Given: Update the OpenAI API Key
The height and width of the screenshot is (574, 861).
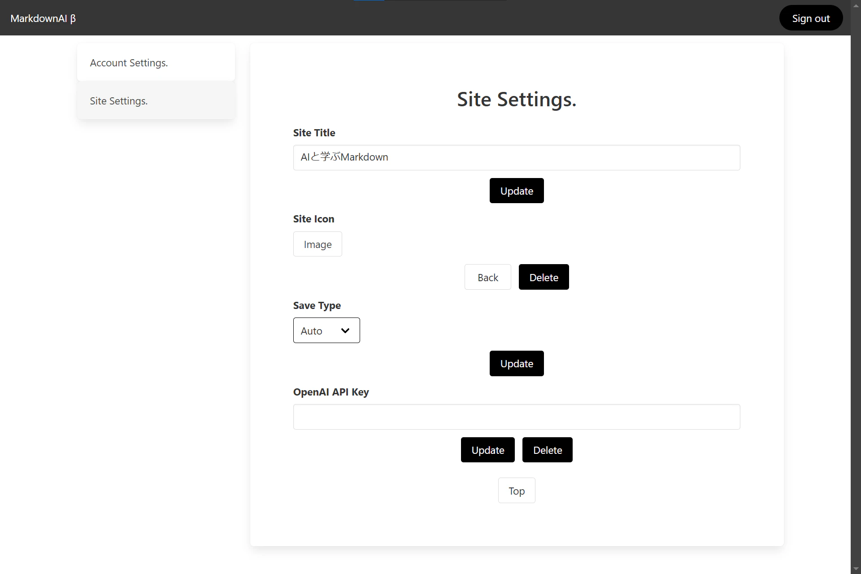Looking at the screenshot, I should coord(487,450).
